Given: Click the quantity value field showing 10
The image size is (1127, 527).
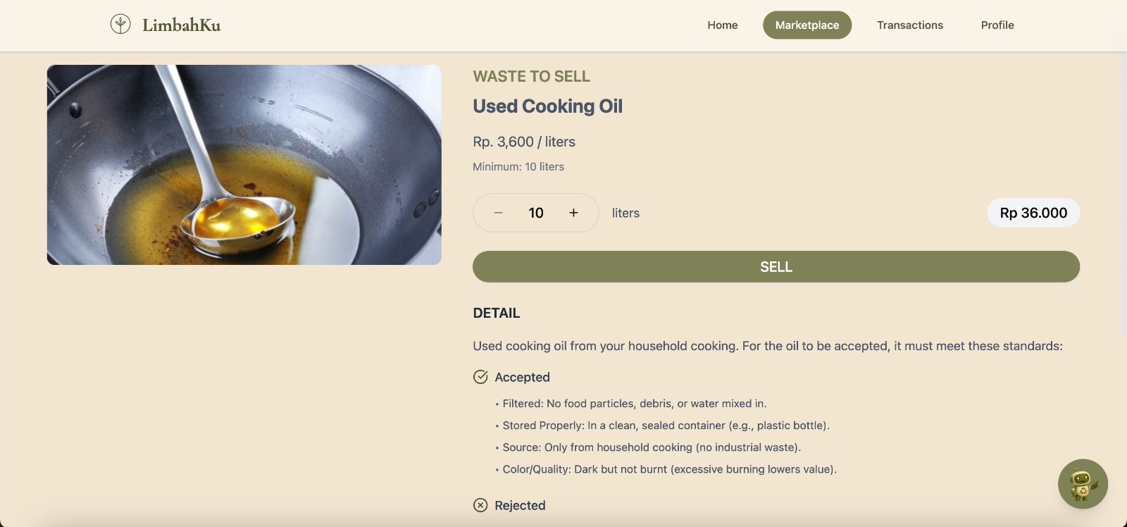Looking at the screenshot, I should pos(536,213).
